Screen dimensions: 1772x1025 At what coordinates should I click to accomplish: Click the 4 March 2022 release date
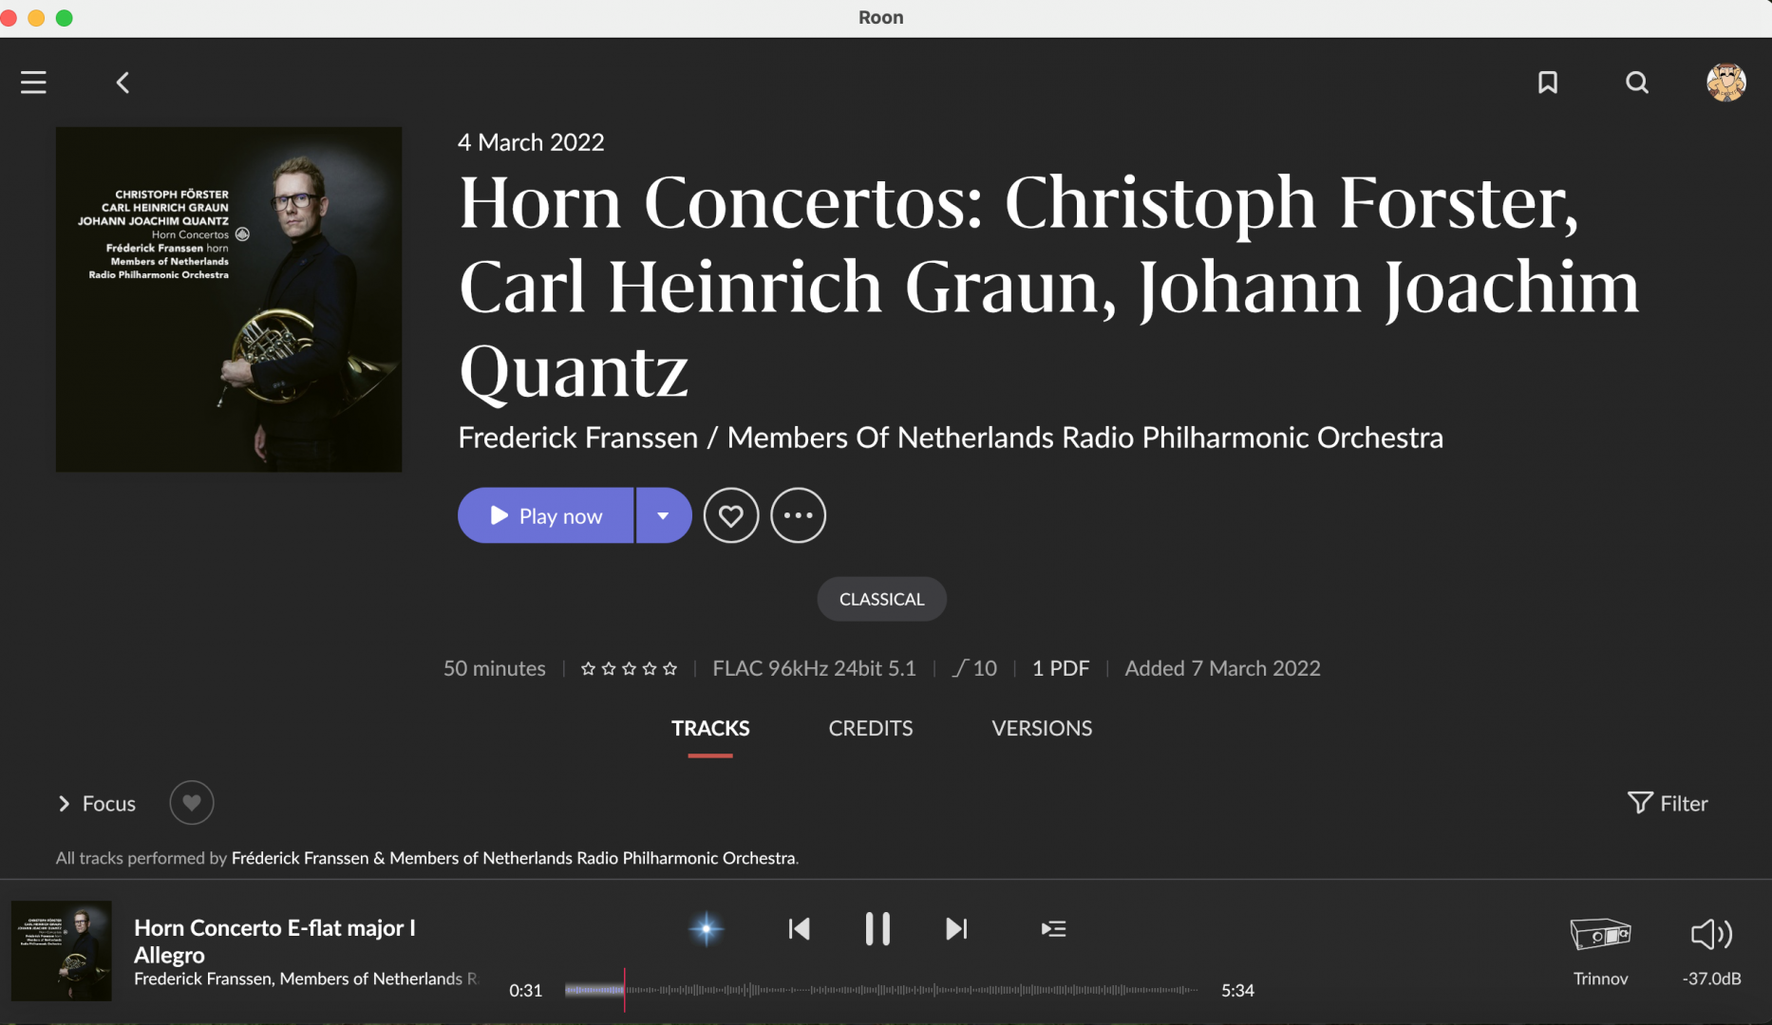coord(531,142)
